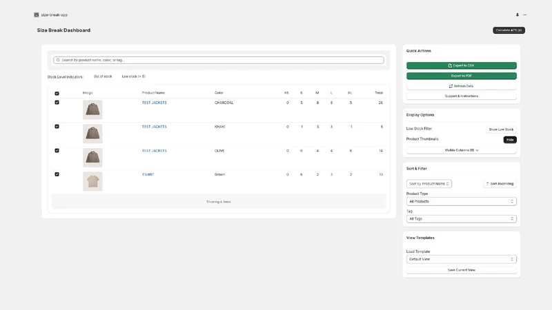
Task: Click the Image column header
Action: (x=88, y=93)
